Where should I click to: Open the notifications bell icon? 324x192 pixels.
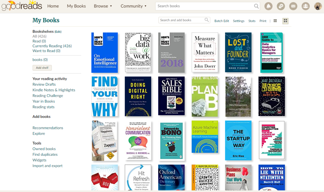[268, 6]
